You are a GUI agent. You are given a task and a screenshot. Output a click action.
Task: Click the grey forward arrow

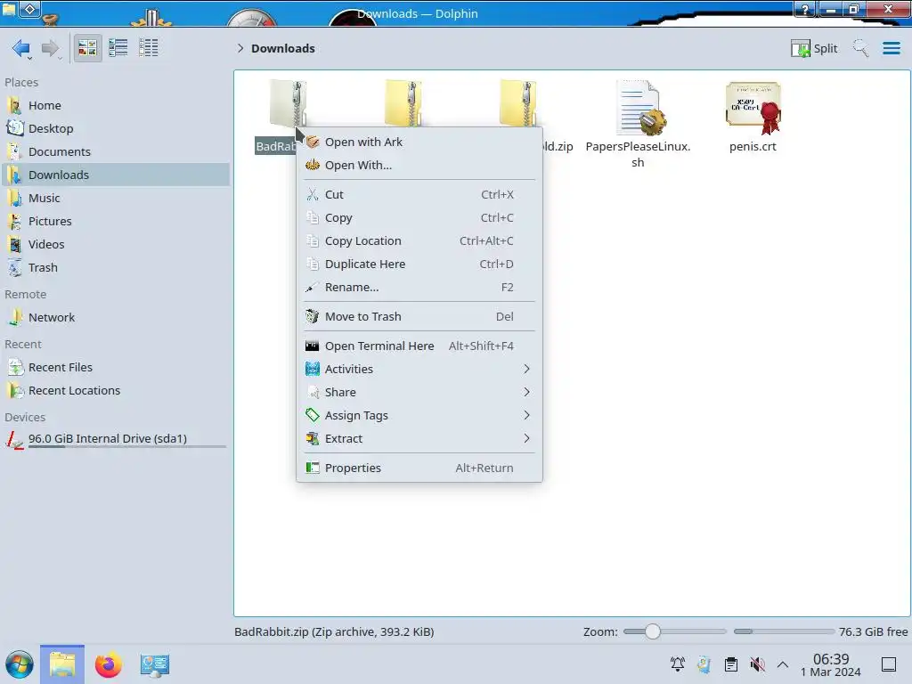51,48
